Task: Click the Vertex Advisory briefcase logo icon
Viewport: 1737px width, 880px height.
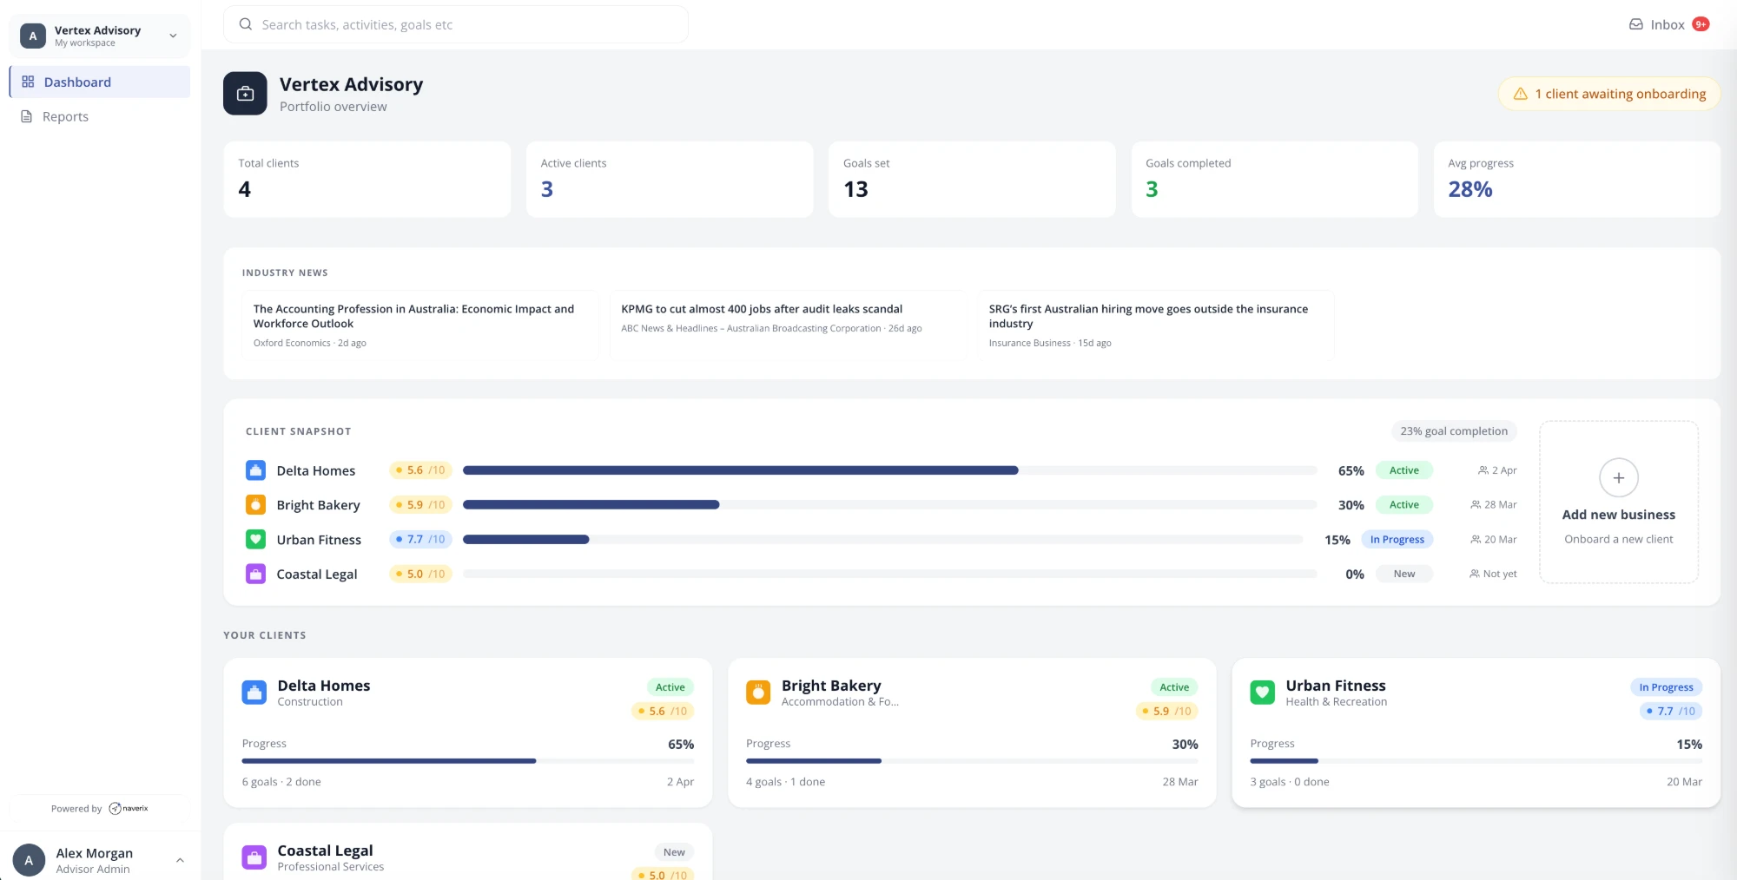Action: point(245,93)
